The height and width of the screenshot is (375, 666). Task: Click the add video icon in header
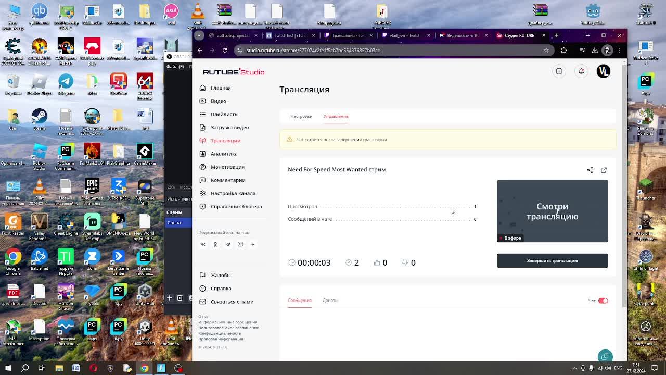pos(559,71)
